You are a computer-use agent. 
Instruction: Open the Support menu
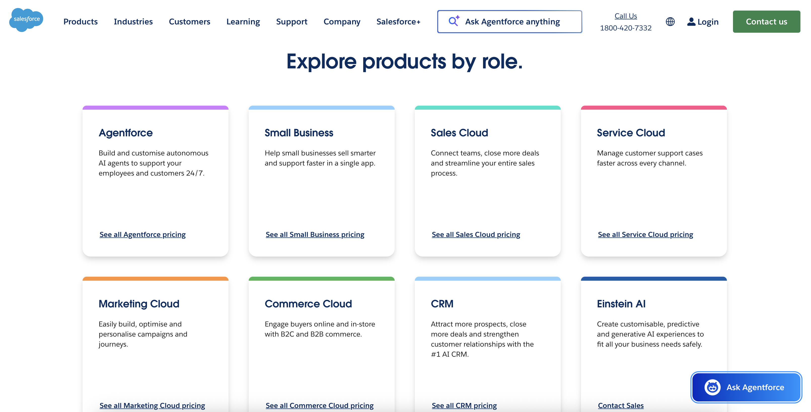[291, 22]
